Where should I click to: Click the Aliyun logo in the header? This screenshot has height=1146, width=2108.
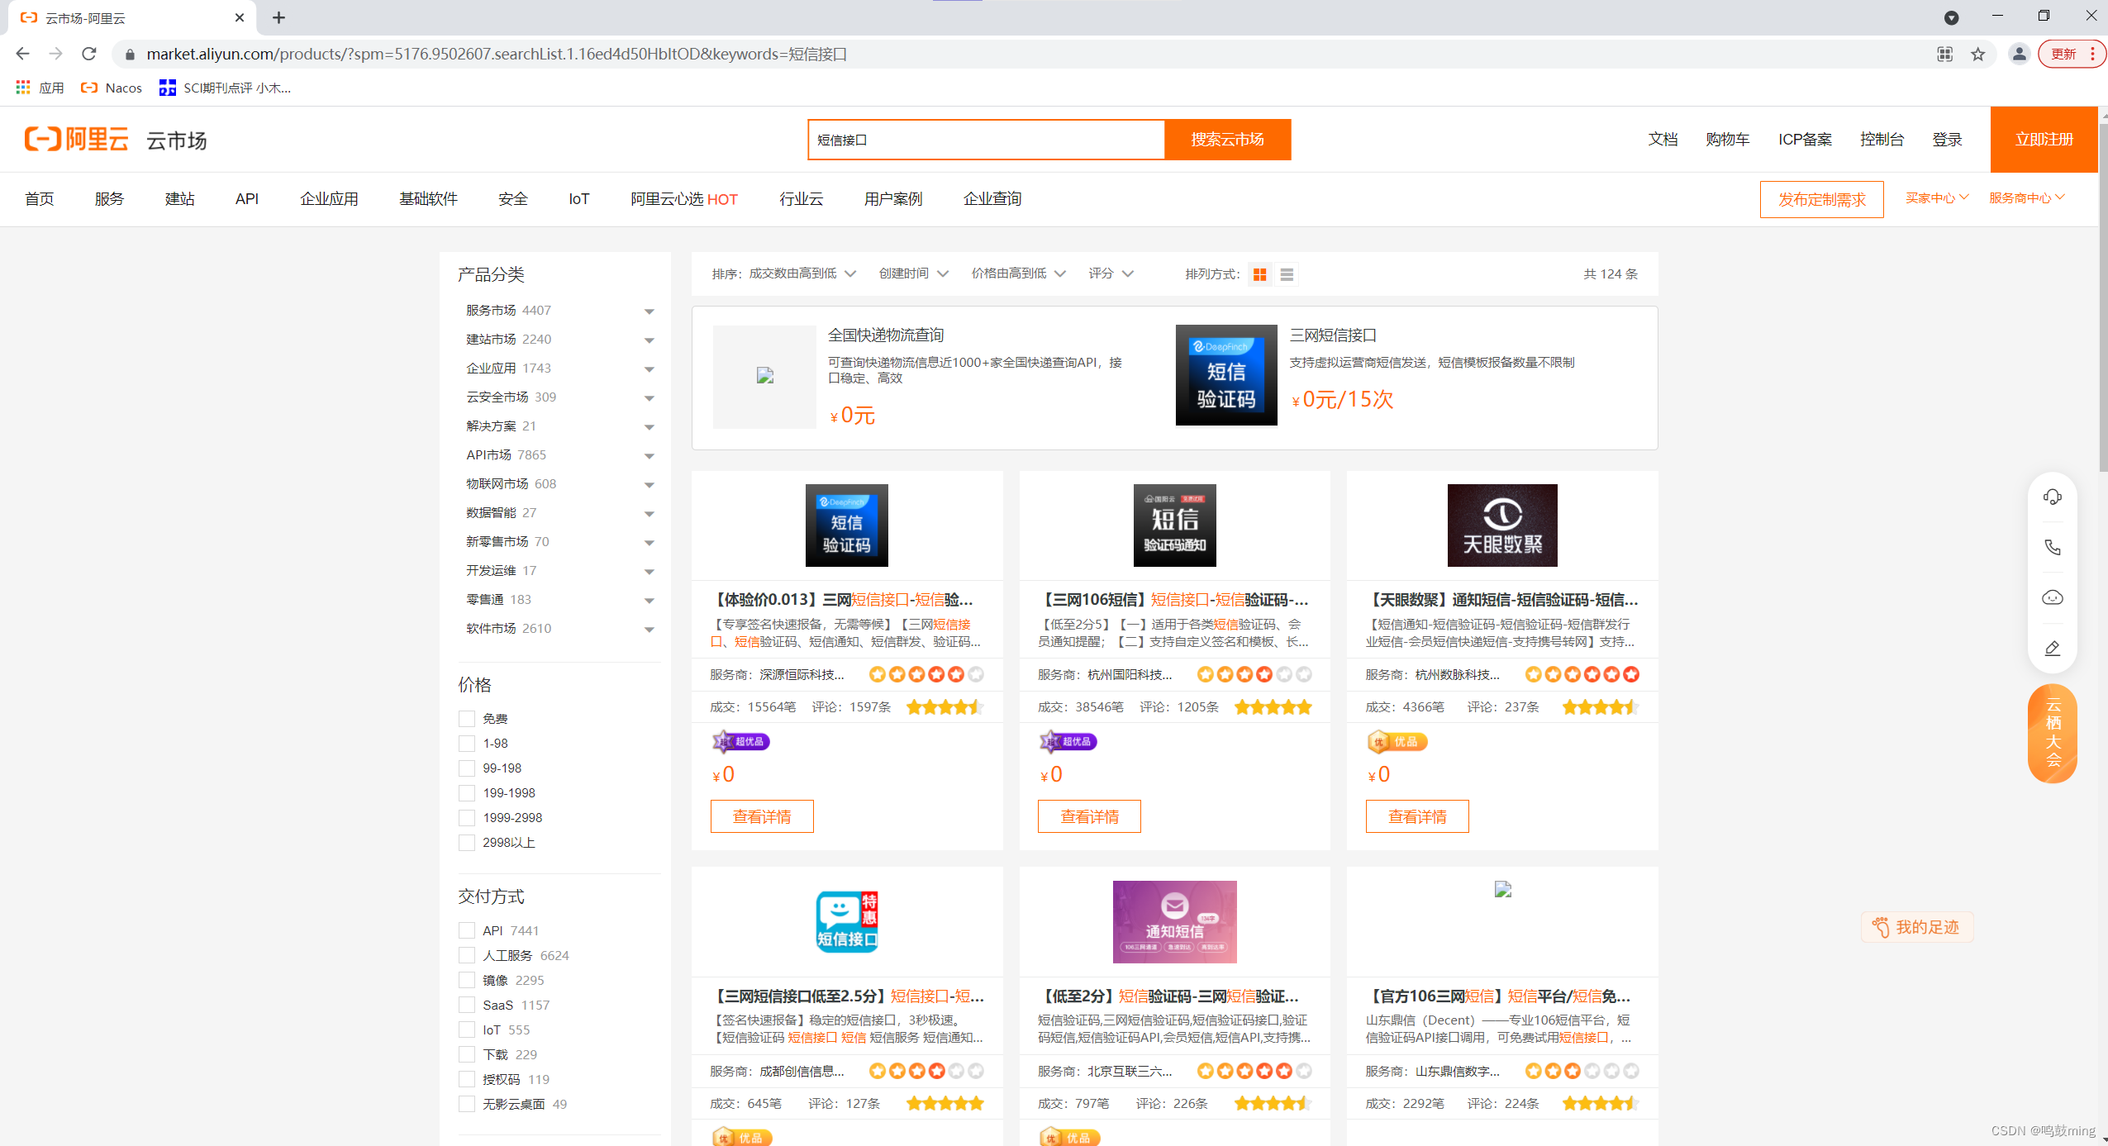coord(77,139)
